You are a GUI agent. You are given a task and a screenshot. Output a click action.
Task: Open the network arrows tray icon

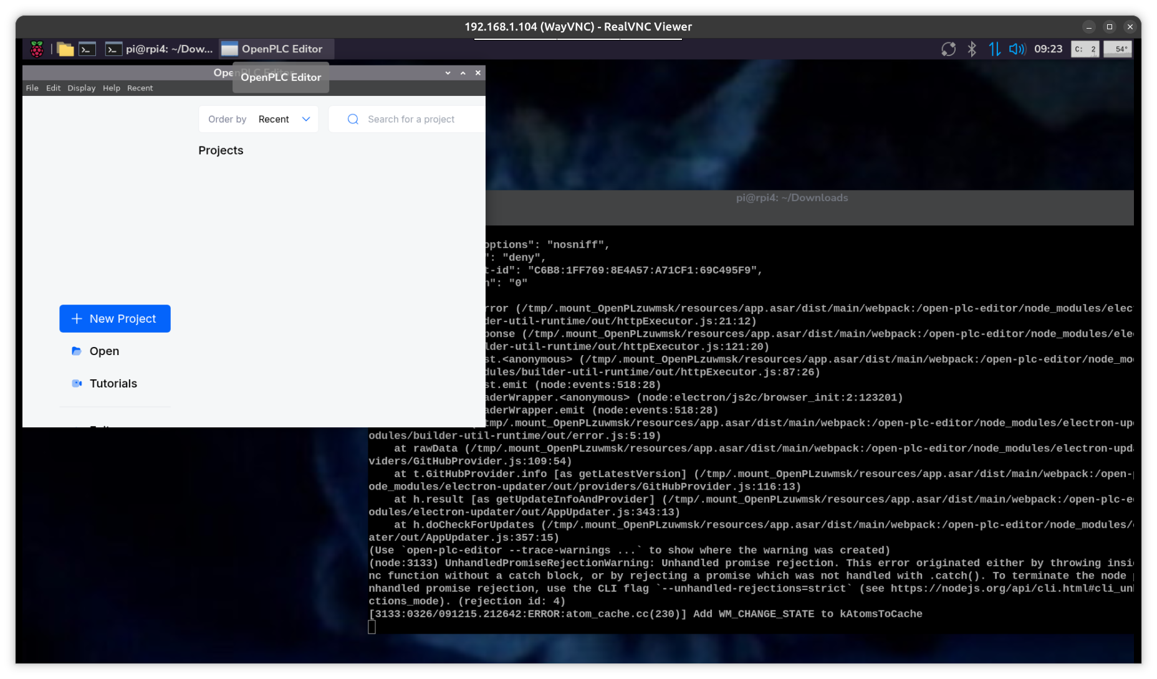pyautogui.click(x=994, y=49)
